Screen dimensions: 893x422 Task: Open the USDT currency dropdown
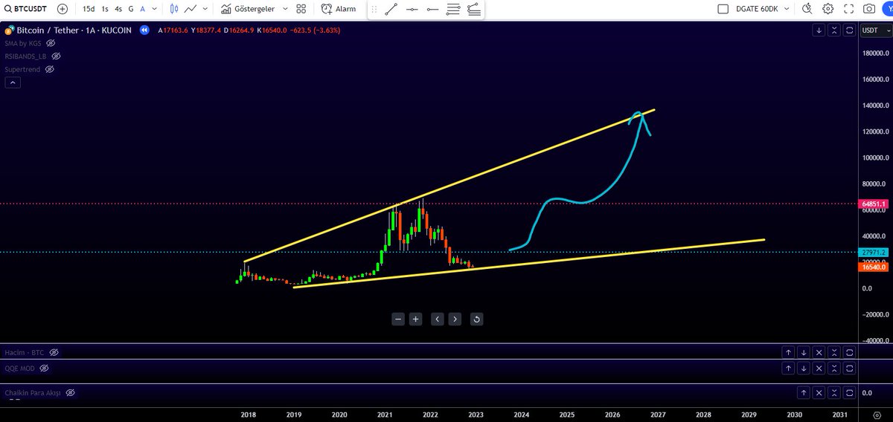pos(874,30)
